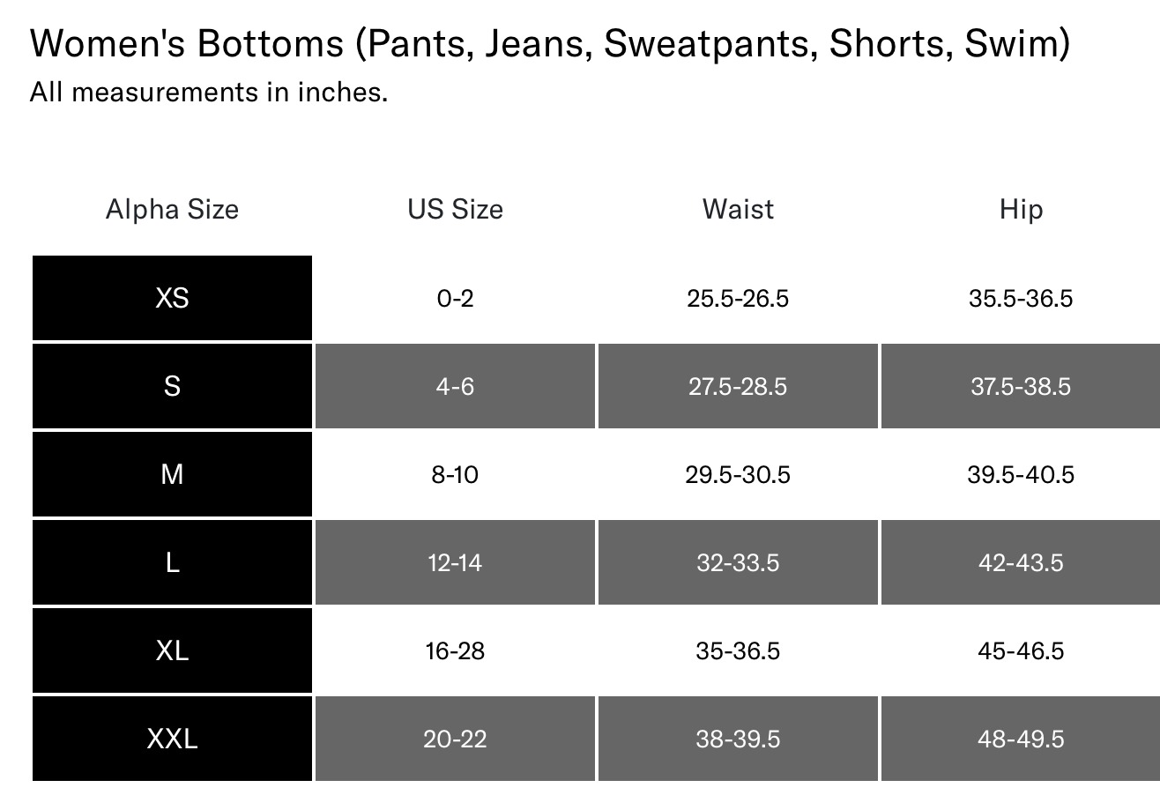Click the Alpha Size column header
Viewport: 1160px width, 795px height.
point(172,209)
